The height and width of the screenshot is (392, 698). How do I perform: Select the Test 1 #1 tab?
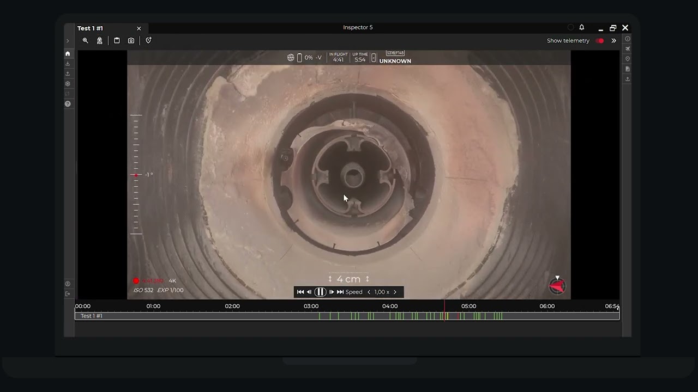click(90, 28)
